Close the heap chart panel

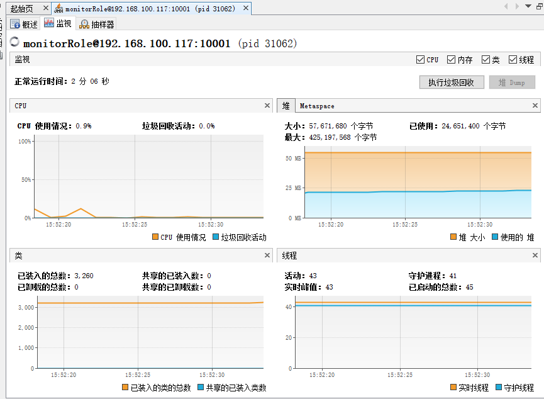click(x=535, y=106)
